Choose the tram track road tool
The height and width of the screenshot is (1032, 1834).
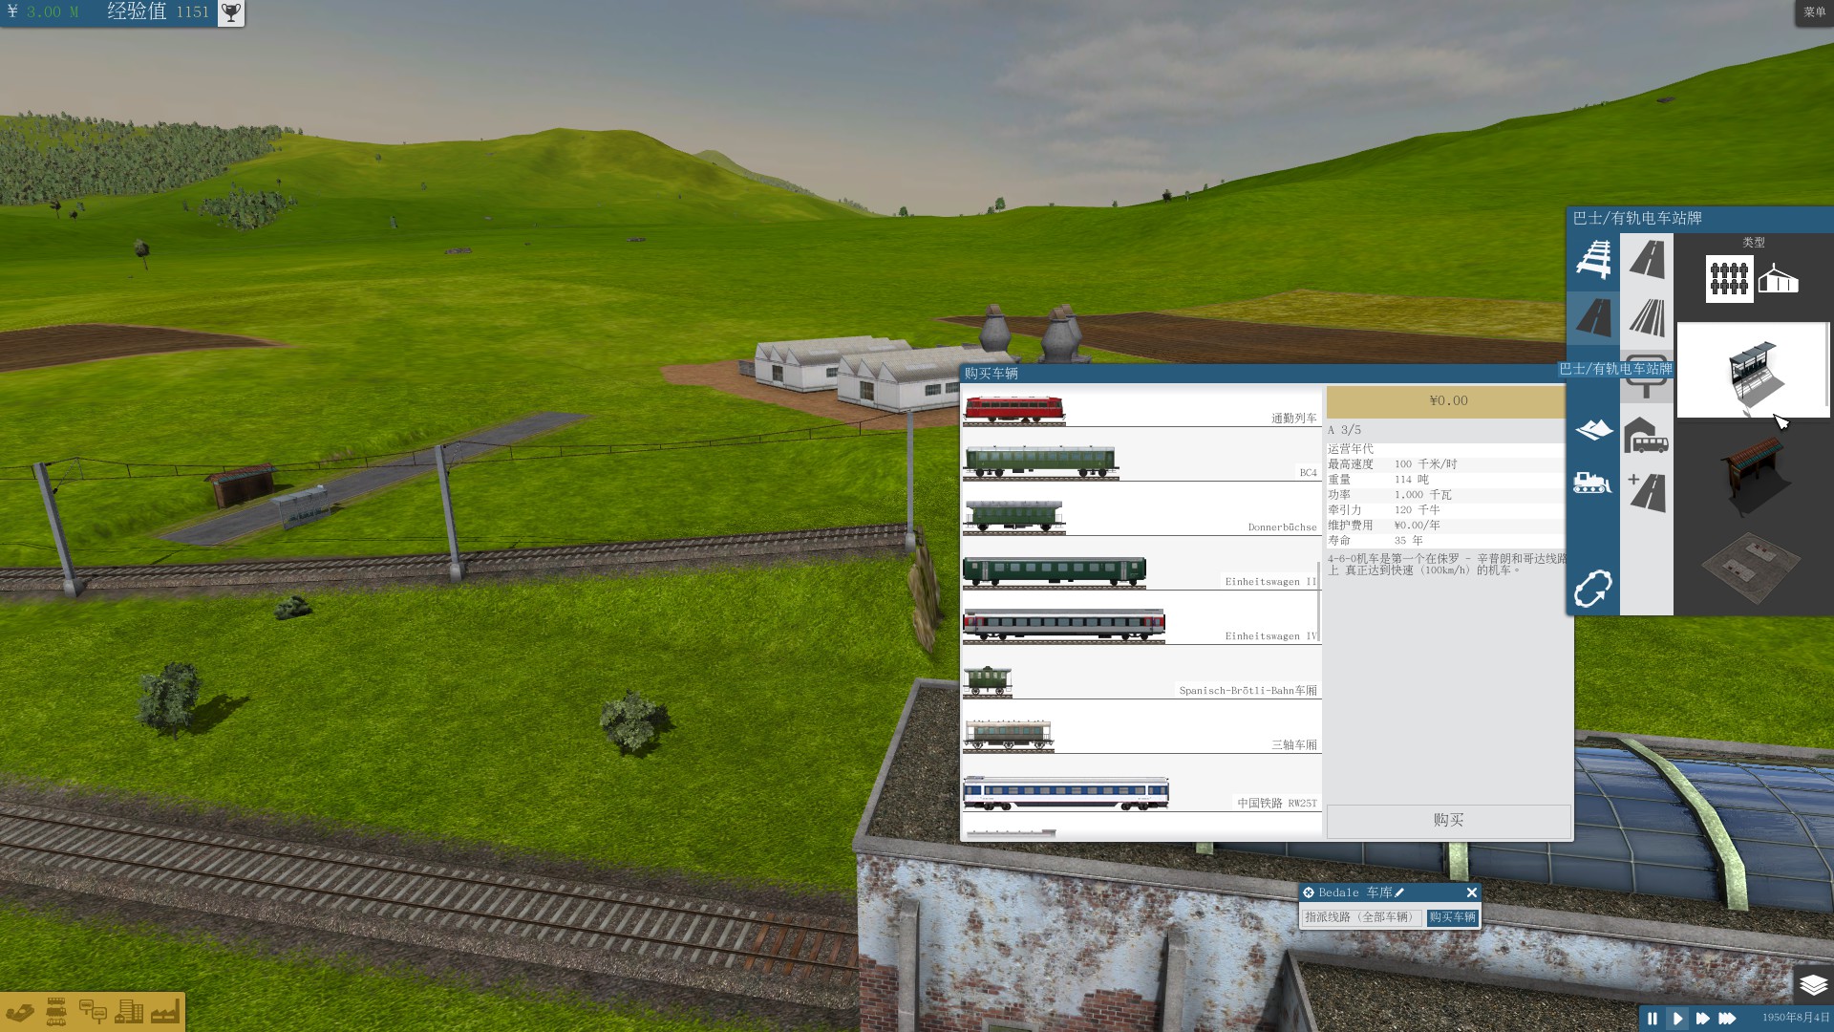pos(1647,317)
